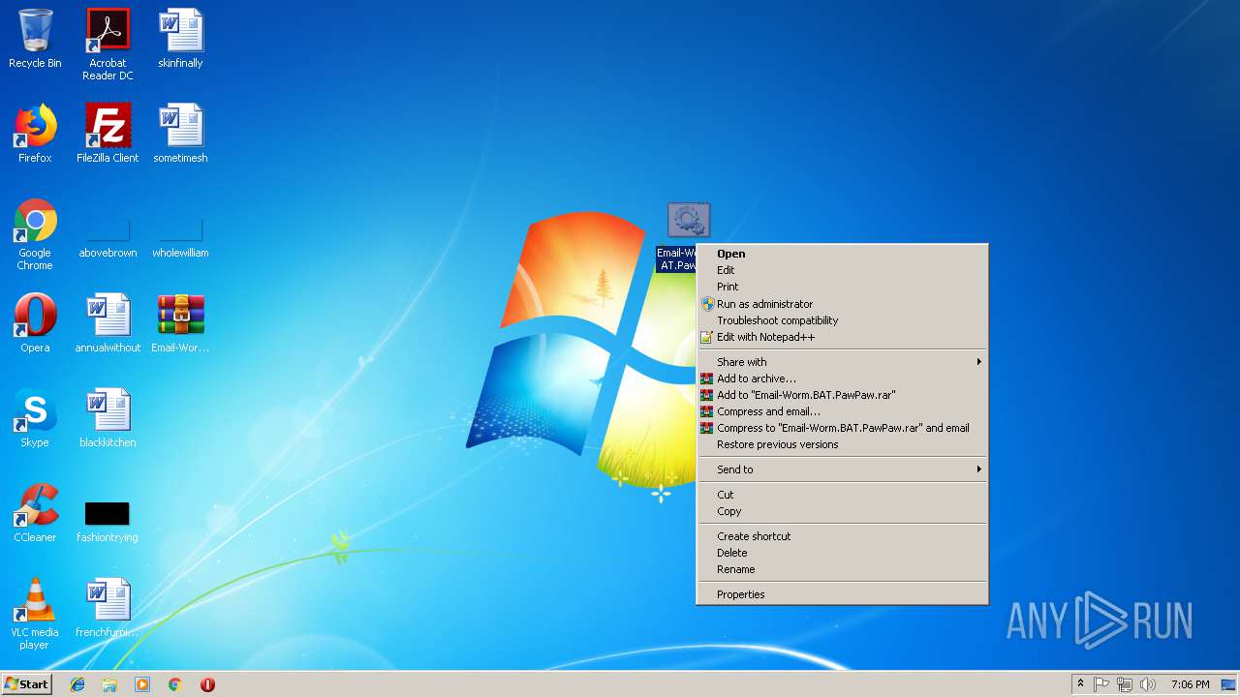Screen dimensions: 1240x697
Task: Choose Troubleshoot compatibility
Action: click(x=842, y=320)
